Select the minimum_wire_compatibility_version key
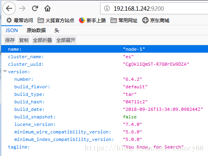Viewport: 208px width, 156px height. tap(63, 132)
